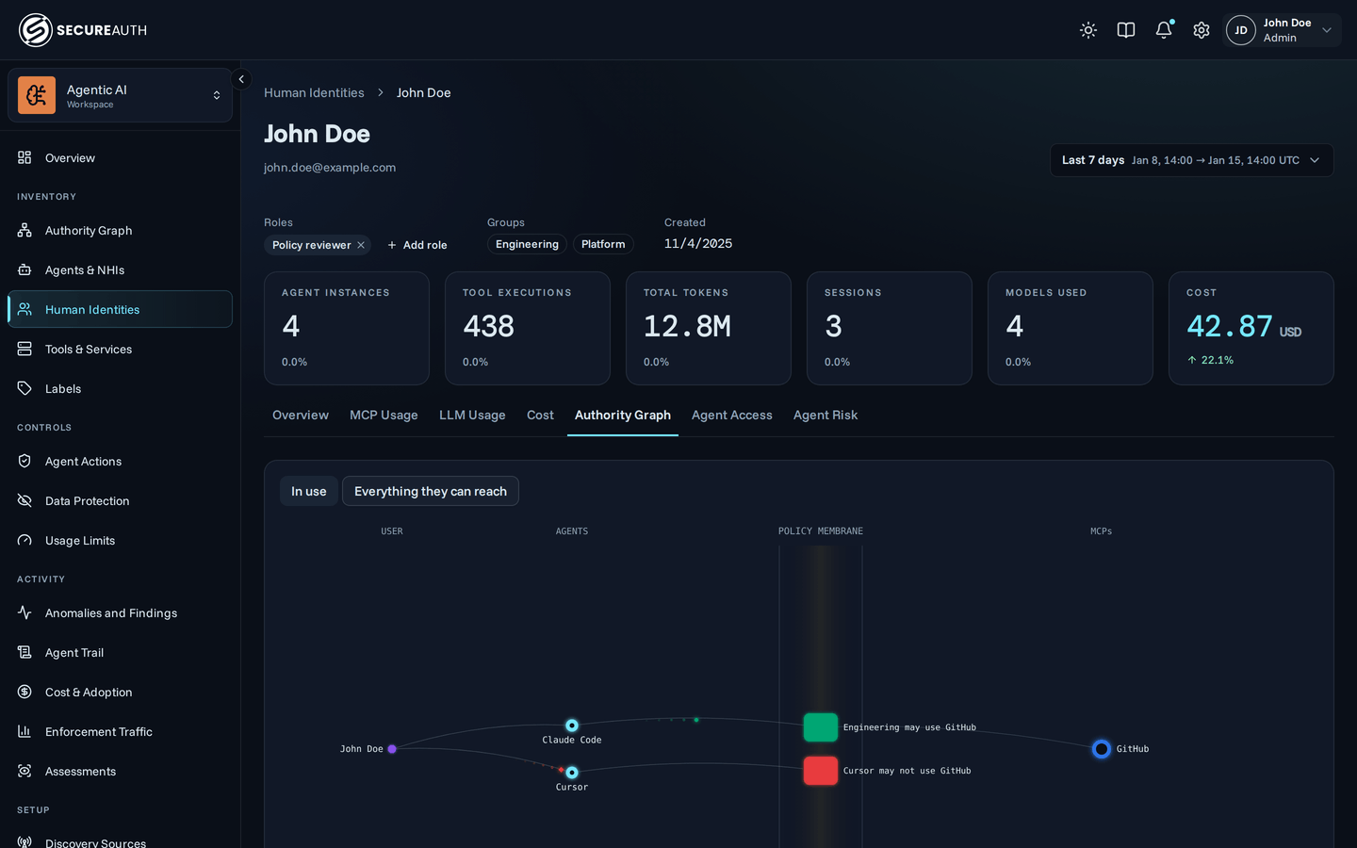
Task: Open the documentation book icon
Action: (1126, 30)
